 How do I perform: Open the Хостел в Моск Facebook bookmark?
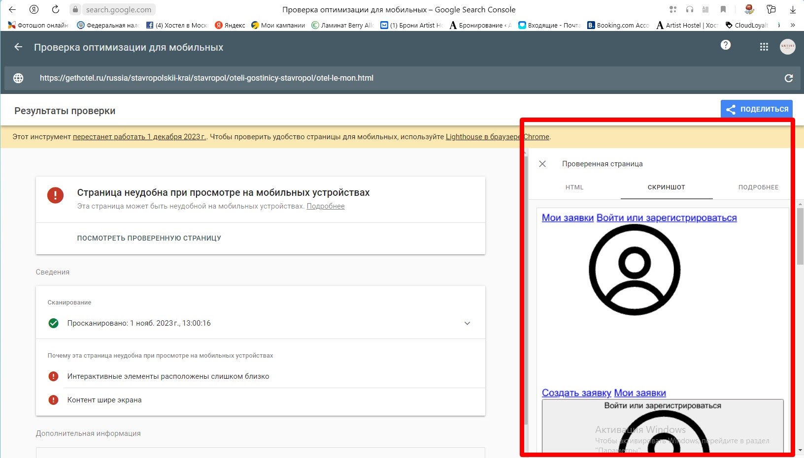click(177, 25)
